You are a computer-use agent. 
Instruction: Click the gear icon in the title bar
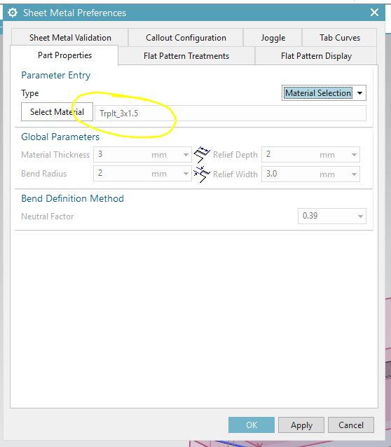(13, 13)
